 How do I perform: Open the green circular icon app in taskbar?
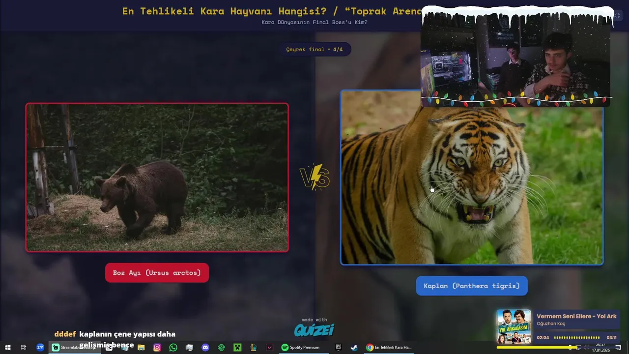click(x=222, y=348)
